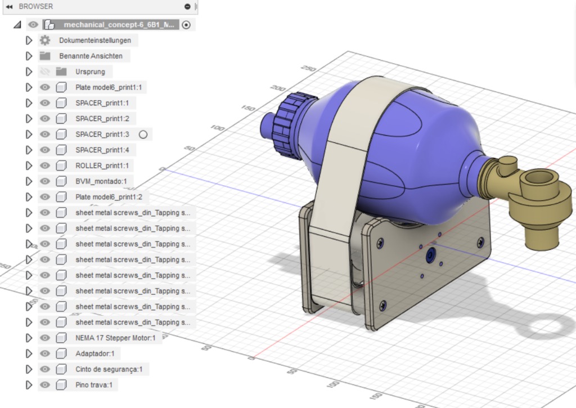
Task: Click component icon of NEMA 17 Stepper Motor:1
Action: (61, 338)
